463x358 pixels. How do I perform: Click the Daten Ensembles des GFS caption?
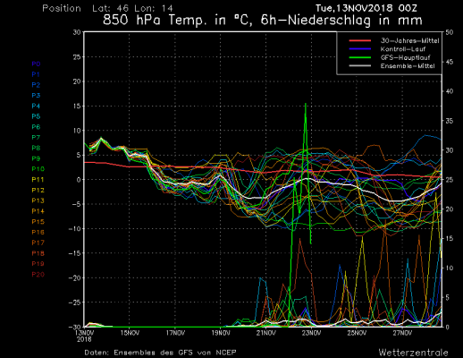160,353
